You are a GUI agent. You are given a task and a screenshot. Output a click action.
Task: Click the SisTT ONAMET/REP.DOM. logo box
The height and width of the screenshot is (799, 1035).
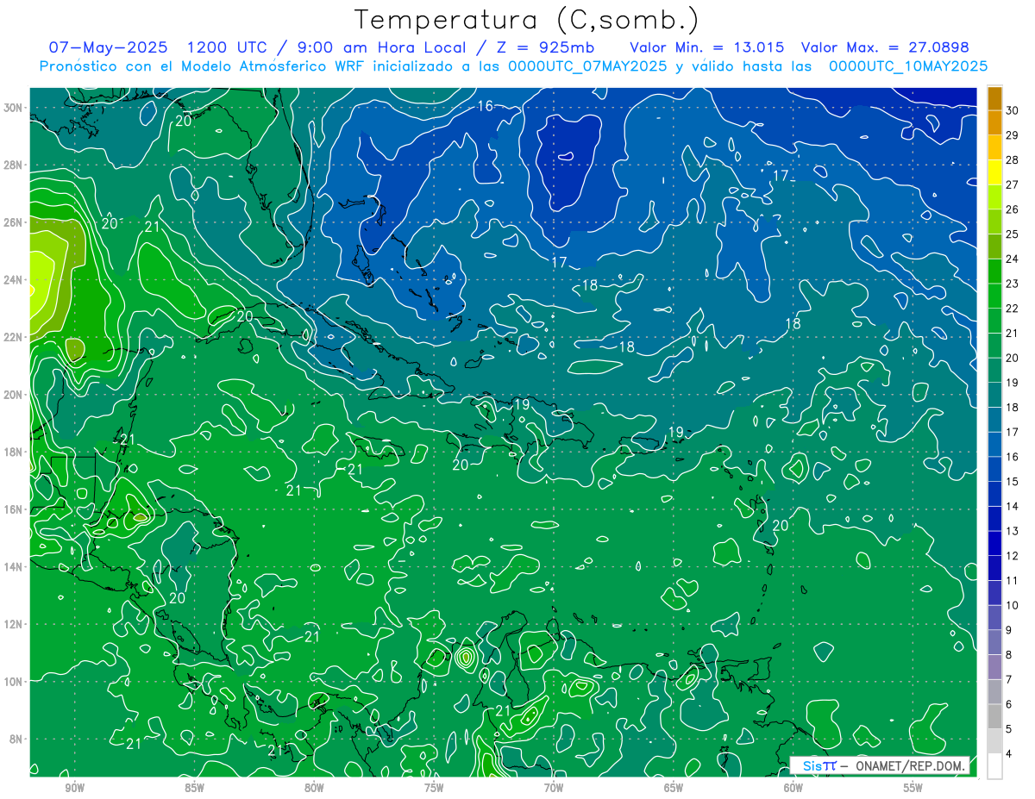(x=880, y=765)
